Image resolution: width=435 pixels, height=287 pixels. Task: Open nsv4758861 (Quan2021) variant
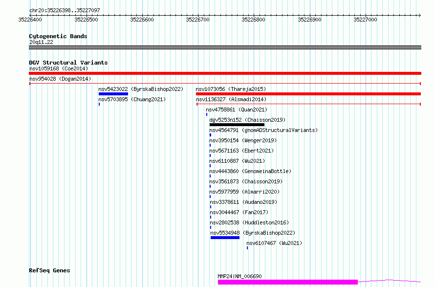tap(237, 110)
